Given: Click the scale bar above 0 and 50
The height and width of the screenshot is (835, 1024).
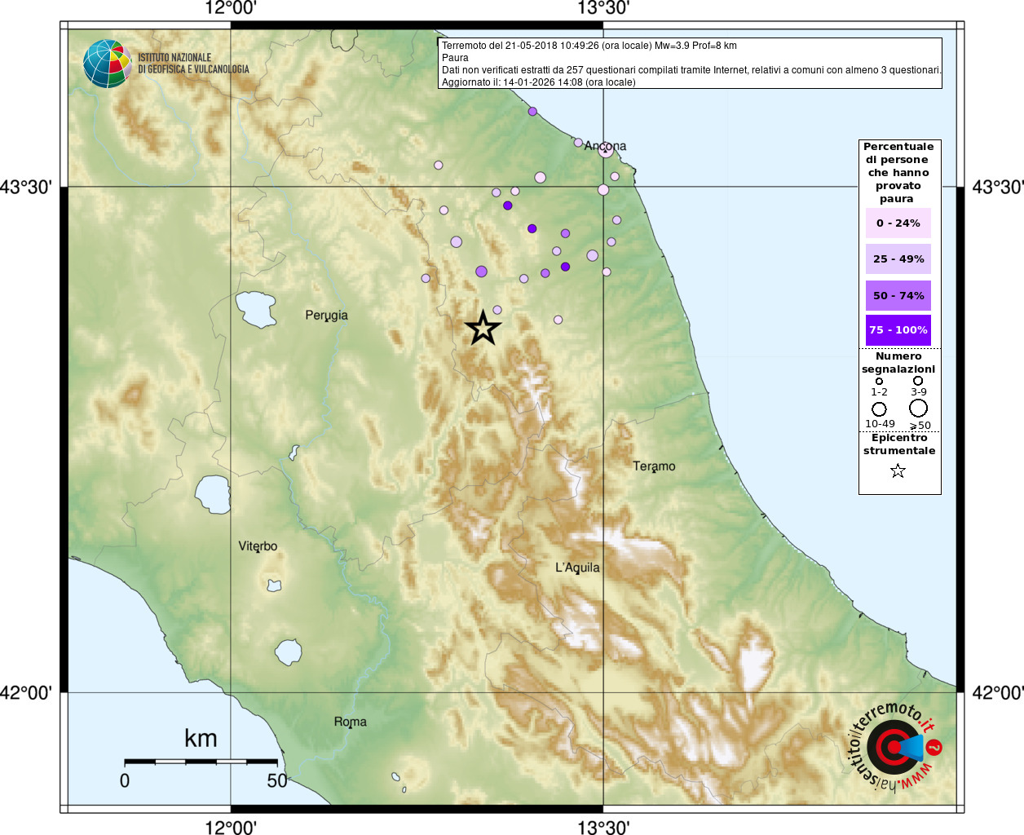Looking at the screenshot, I should [x=201, y=762].
